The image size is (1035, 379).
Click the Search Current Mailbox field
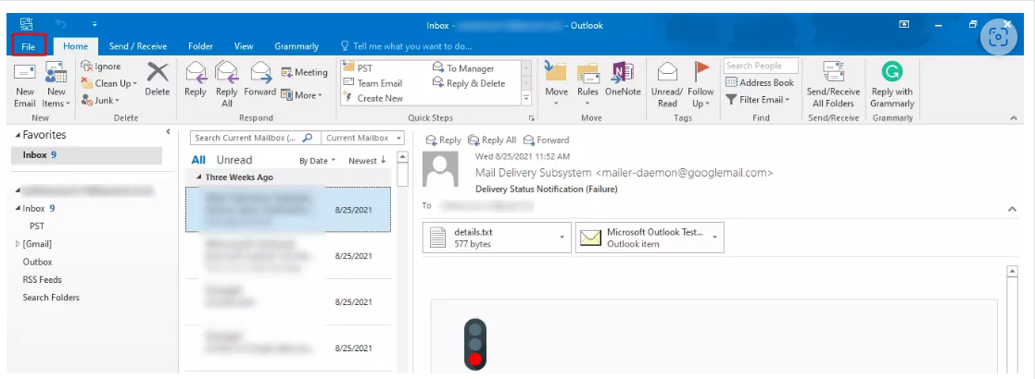pos(254,138)
